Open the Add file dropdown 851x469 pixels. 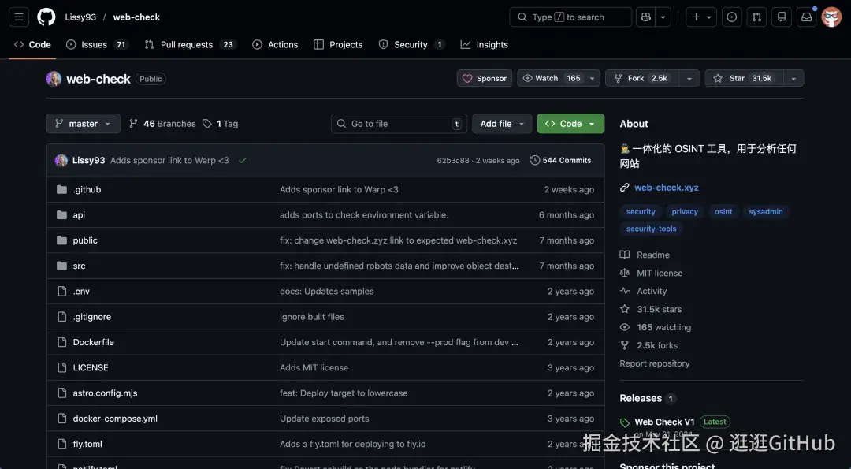point(502,124)
